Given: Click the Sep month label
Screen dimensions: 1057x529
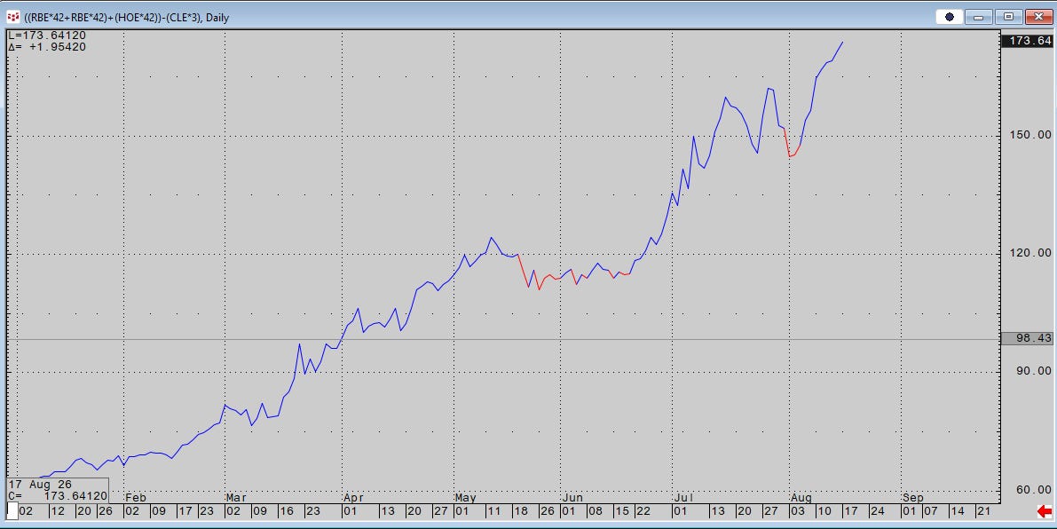Looking at the screenshot, I should 912,498.
